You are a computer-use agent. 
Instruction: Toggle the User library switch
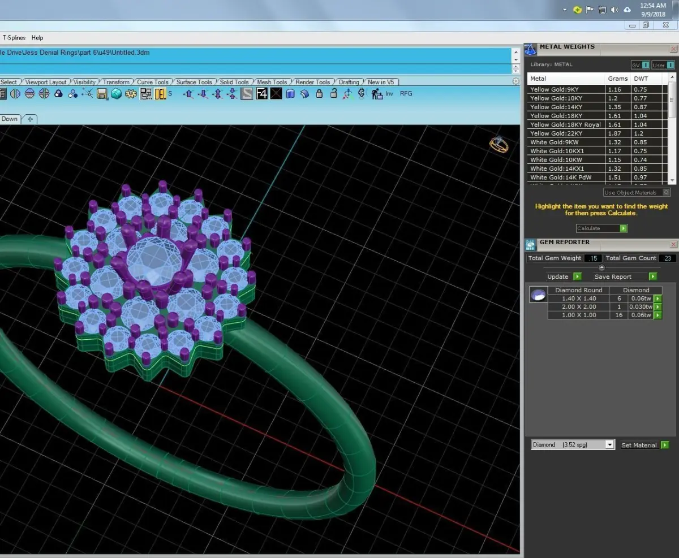(x=663, y=65)
